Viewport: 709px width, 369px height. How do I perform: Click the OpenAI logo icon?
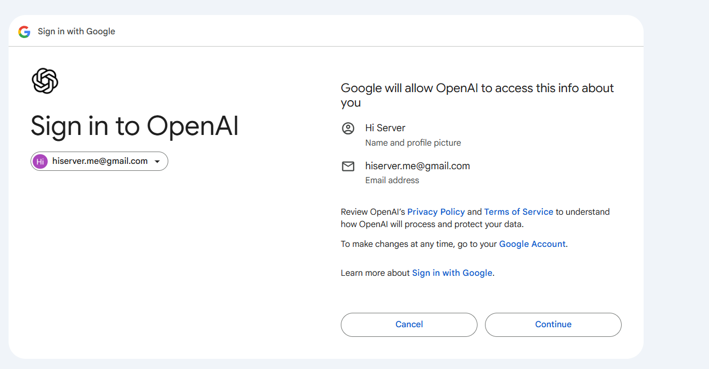[45, 81]
